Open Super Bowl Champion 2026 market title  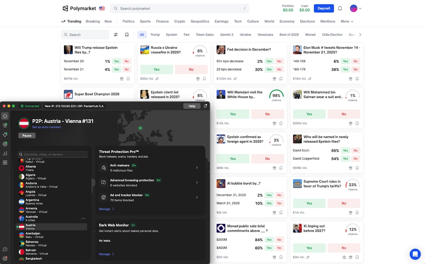pos(97,94)
